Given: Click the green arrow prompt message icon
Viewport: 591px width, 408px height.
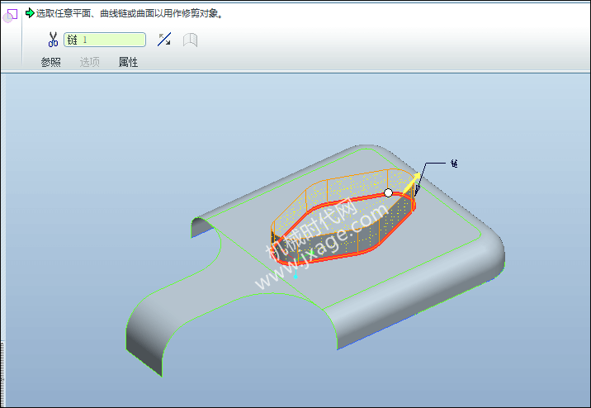Looking at the screenshot, I should [30, 13].
